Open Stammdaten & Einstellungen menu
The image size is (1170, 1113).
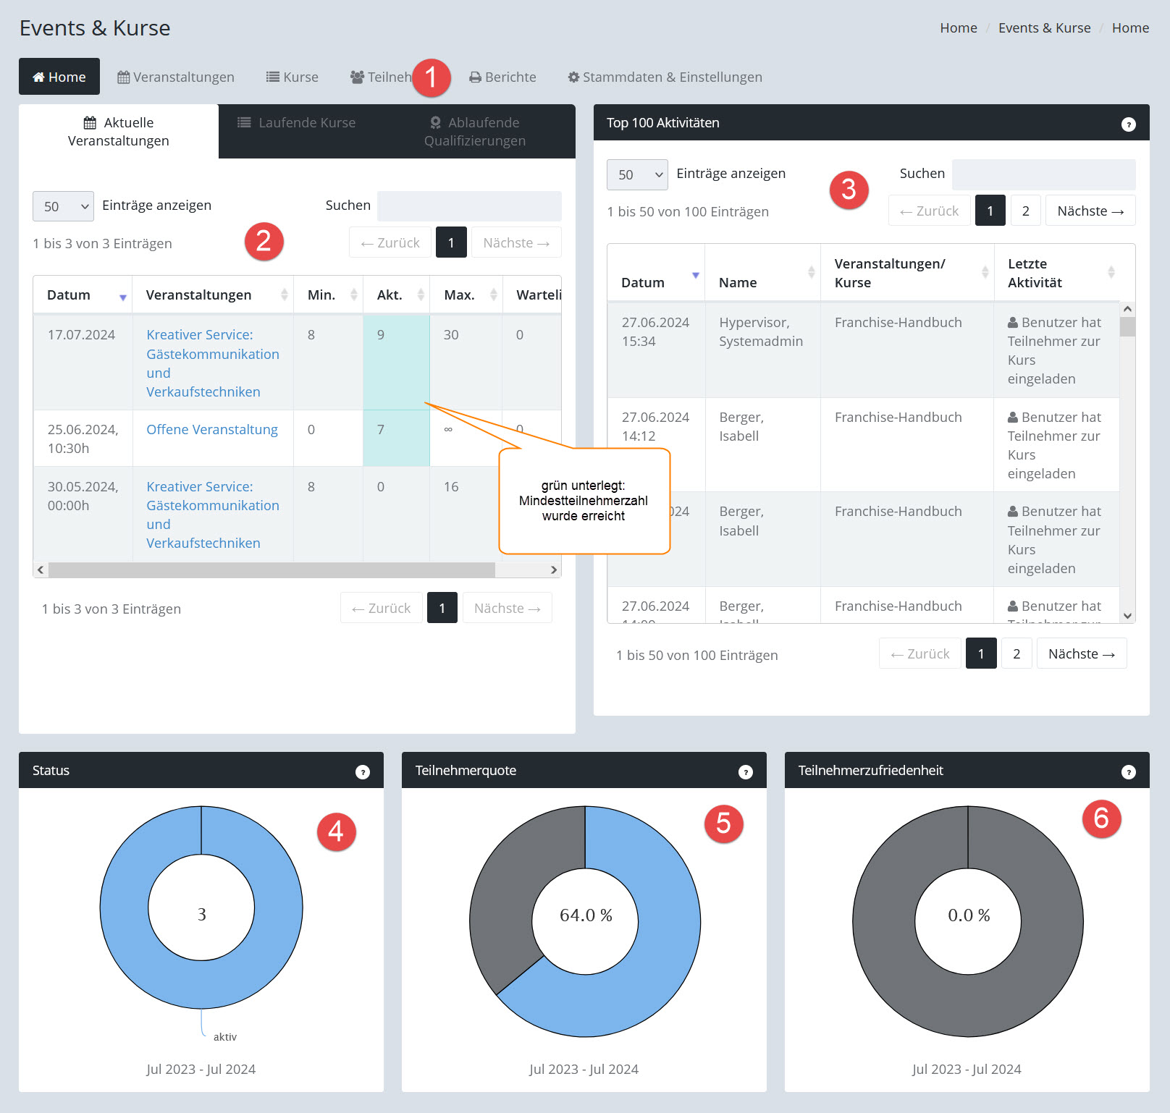pos(665,77)
